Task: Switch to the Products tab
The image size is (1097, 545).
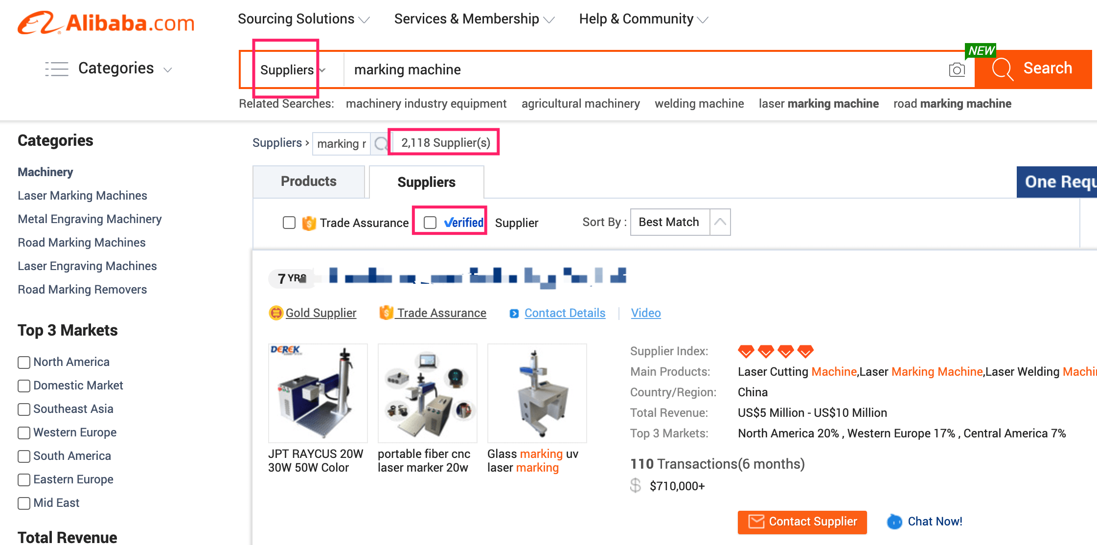Action: pos(309,182)
